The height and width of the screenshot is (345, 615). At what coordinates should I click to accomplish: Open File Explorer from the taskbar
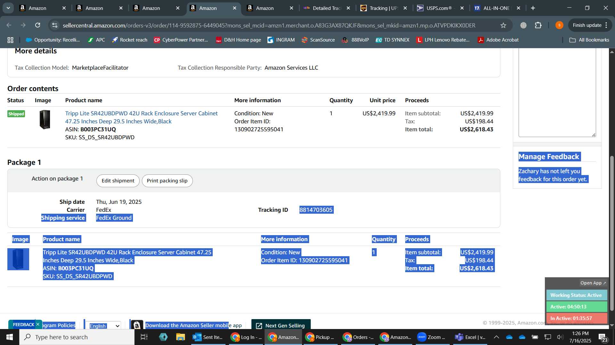(x=180, y=337)
